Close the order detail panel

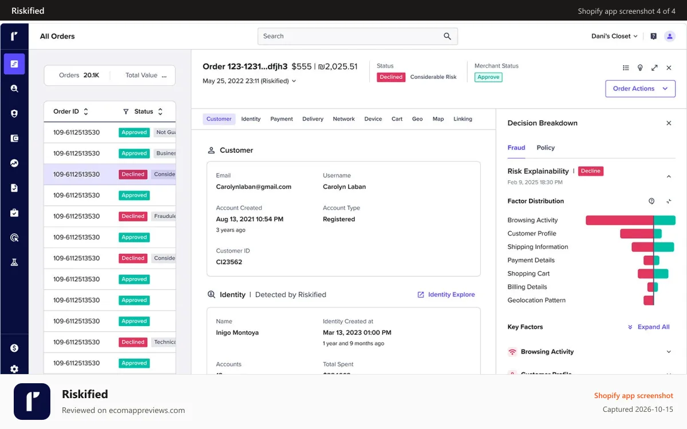[x=669, y=67]
